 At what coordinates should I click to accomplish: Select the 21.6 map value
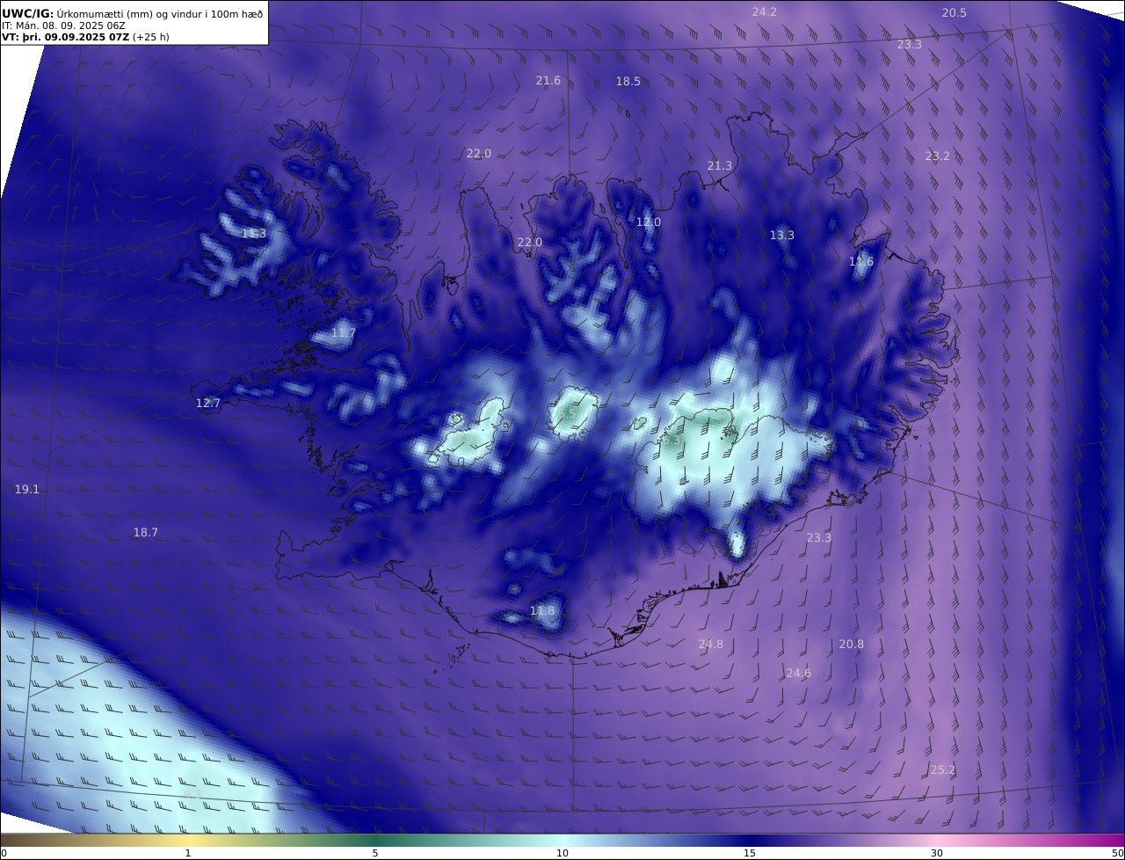548,80
